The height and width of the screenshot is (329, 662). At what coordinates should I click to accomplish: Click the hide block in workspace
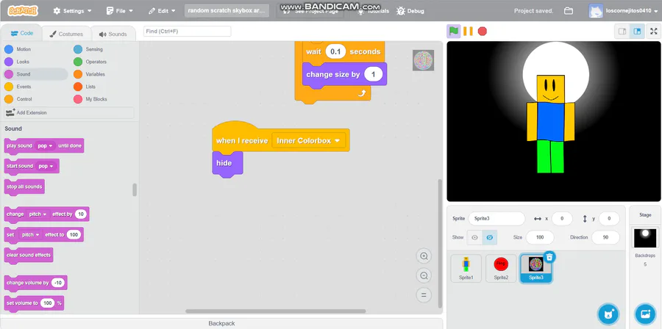click(227, 164)
